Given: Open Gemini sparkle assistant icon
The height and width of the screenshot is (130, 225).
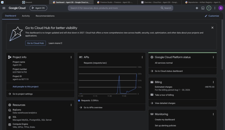Looking at the screenshot, I should point(197,8).
